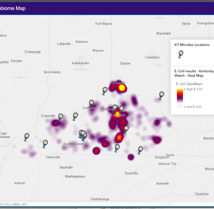Click the KY Microbe Locations legend title
Image resolution: width=214 pixels, height=209 pixels.
(x=192, y=45)
